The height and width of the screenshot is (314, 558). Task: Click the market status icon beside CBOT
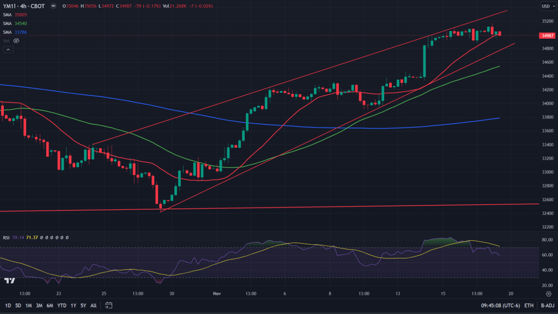52,6
